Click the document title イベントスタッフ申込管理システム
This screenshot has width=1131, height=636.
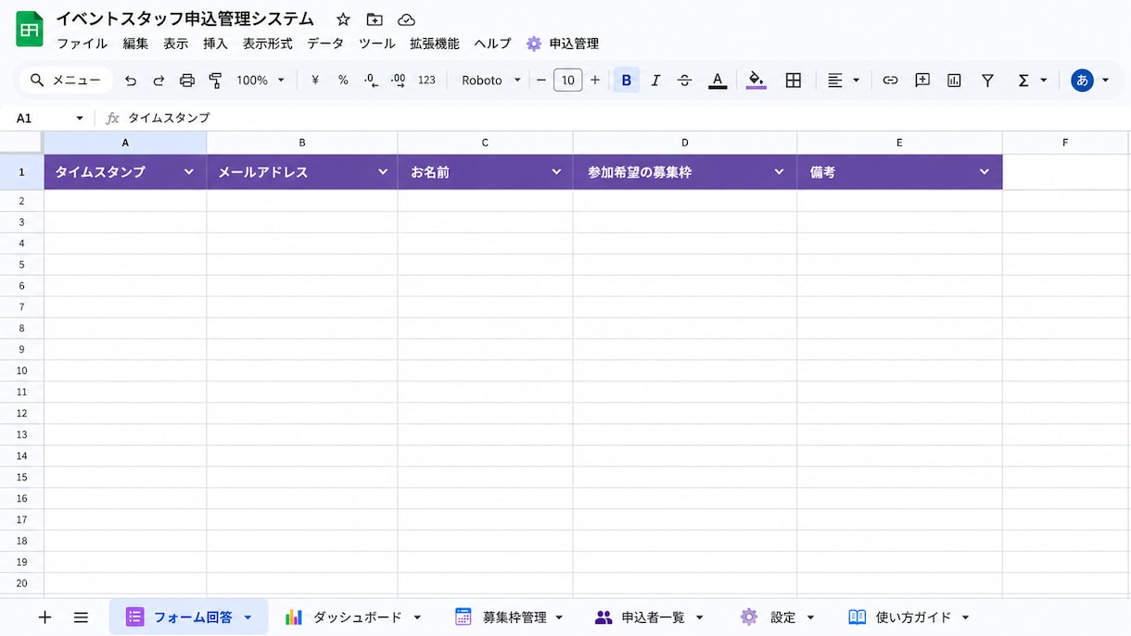[x=184, y=19]
